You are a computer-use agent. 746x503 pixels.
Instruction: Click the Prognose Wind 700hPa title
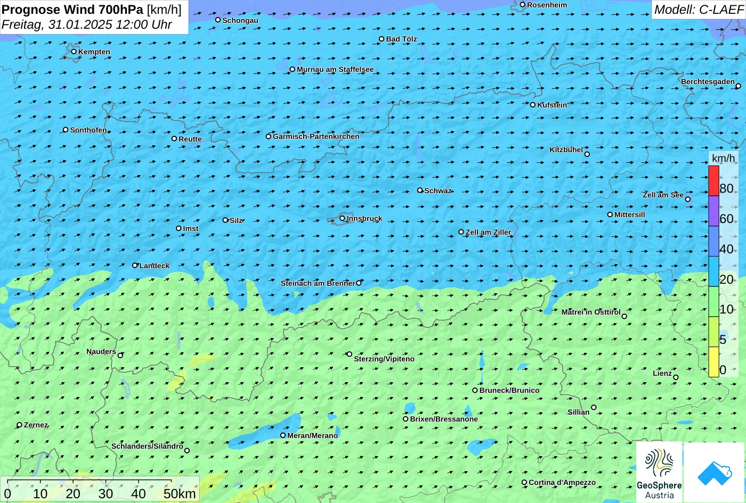pos(73,10)
